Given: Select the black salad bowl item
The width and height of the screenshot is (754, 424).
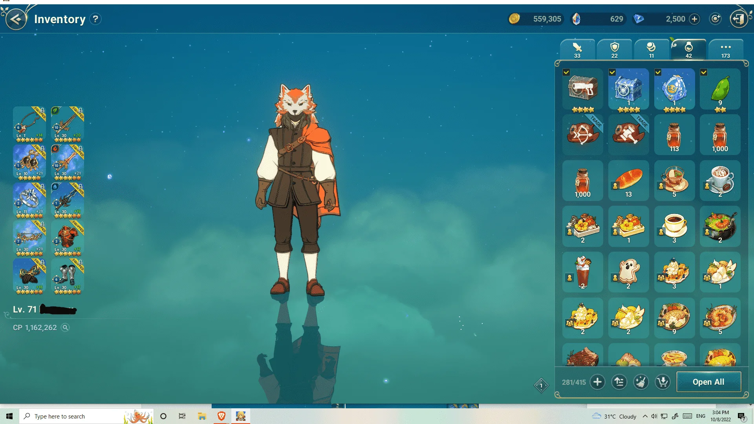Looking at the screenshot, I should click(x=720, y=227).
